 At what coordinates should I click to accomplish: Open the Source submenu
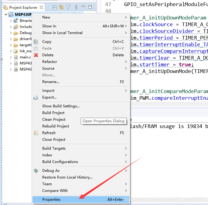point(81,68)
